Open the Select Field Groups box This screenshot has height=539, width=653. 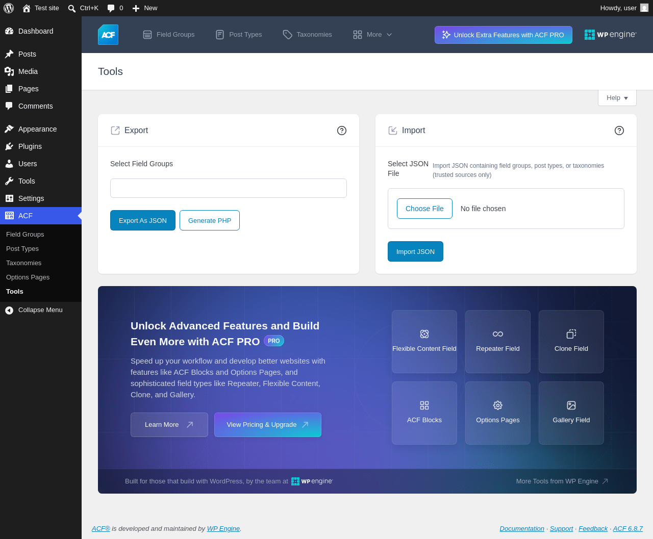(x=229, y=188)
